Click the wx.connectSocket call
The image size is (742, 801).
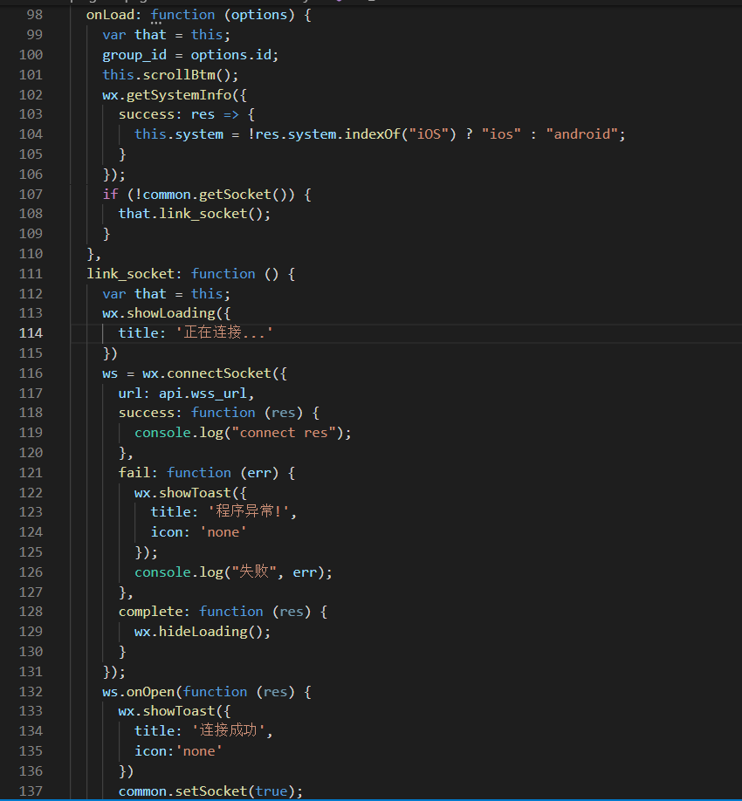(207, 373)
